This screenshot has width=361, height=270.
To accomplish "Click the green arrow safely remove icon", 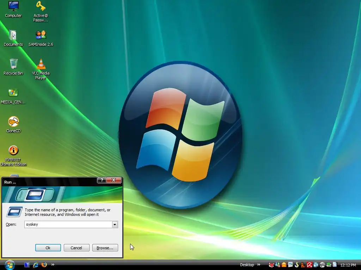I will (x=329, y=265).
